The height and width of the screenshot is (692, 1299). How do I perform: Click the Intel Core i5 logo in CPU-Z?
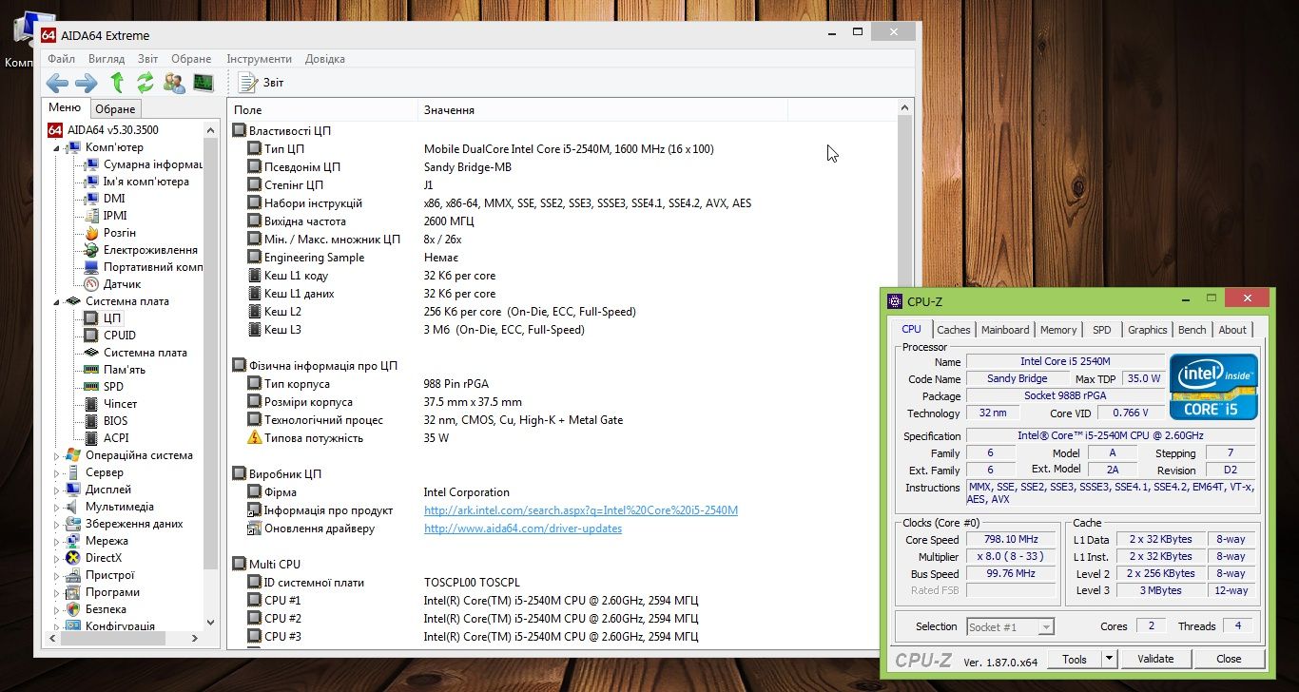click(1213, 387)
